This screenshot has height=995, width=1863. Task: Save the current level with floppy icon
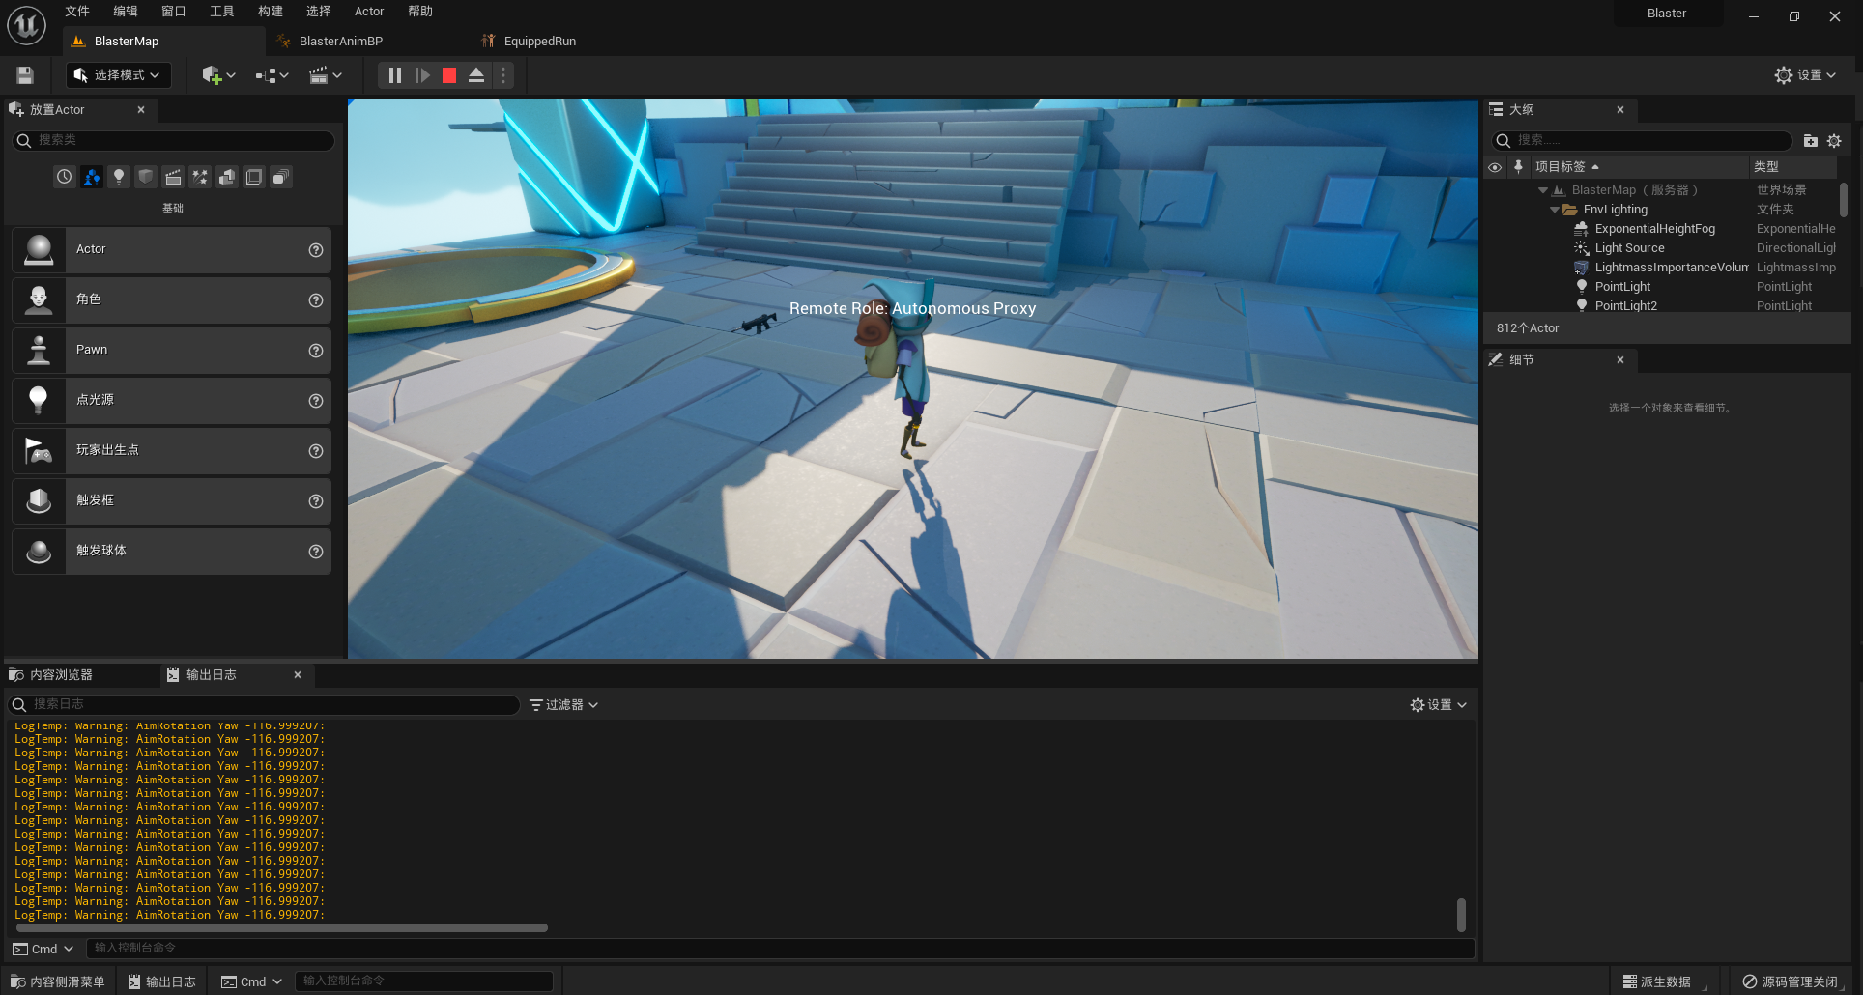(x=25, y=74)
